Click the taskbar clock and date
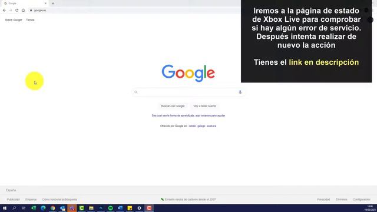Viewport: 377px width, 212px height. tap(370, 208)
